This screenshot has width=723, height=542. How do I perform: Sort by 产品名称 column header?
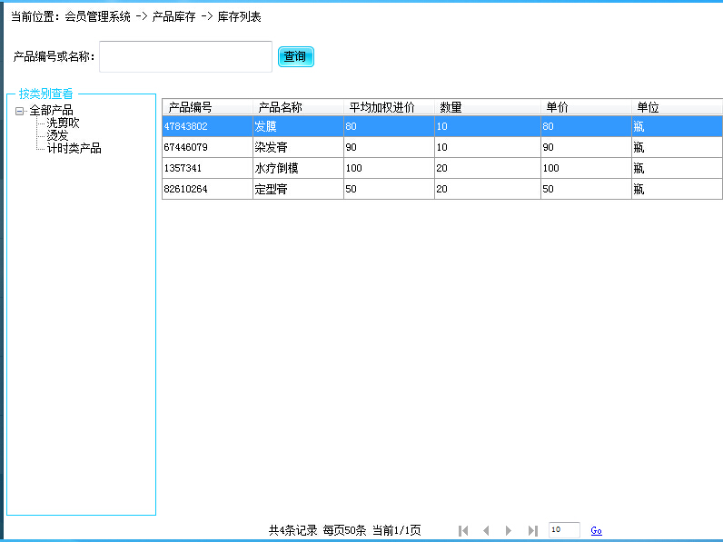298,107
